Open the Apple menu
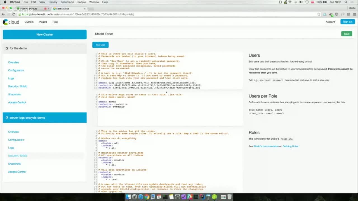Screen dimensions: 358x201 click(x=5, y=2)
